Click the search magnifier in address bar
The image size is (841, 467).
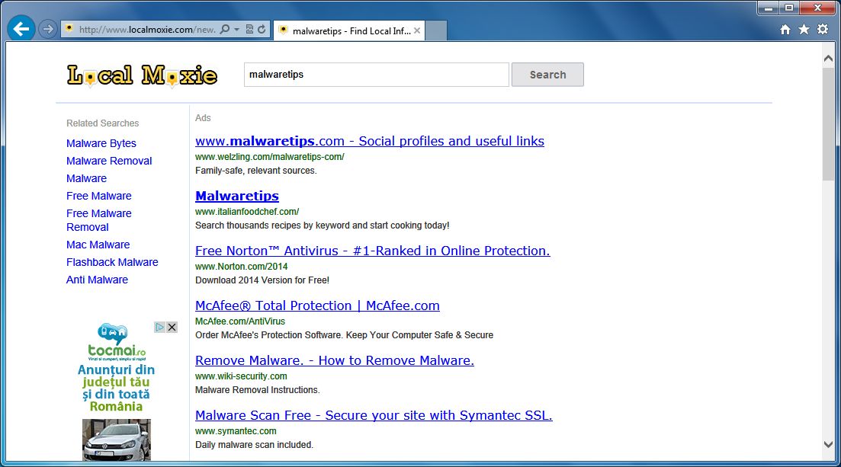pos(225,29)
